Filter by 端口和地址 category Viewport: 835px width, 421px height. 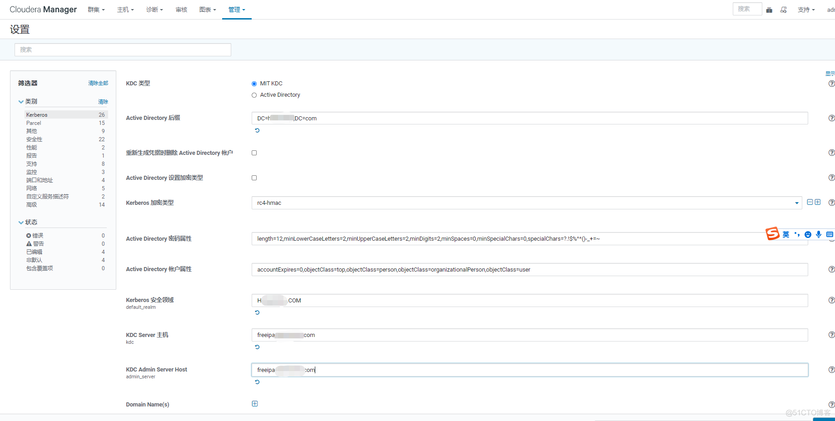[66, 180]
